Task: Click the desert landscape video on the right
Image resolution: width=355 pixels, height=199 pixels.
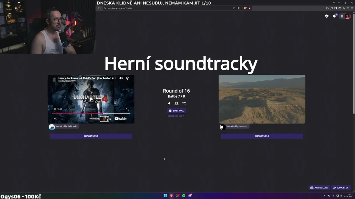Action: tap(262, 99)
